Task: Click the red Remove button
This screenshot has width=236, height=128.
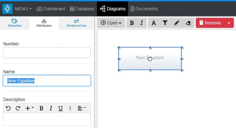Action: [210, 23]
